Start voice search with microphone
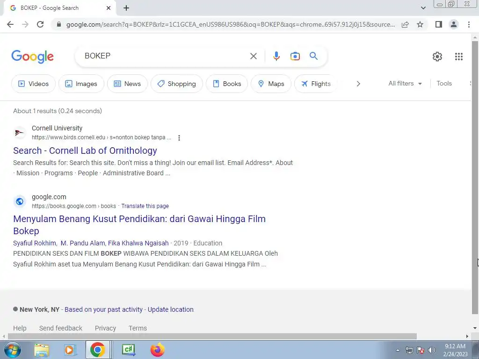Image resolution: width=479 pixels, height=359 pixels. 276,56
